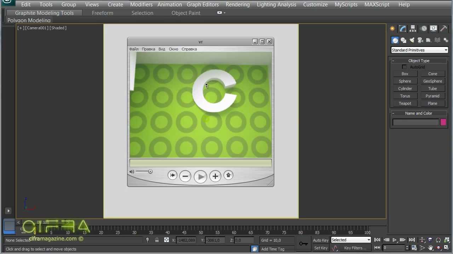Click the Go to End playback icon
The image size is (453, 254).
point(412,240)
